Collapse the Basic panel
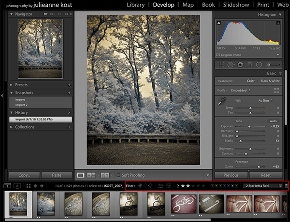 pyautogui.click(x=280, y=73)
